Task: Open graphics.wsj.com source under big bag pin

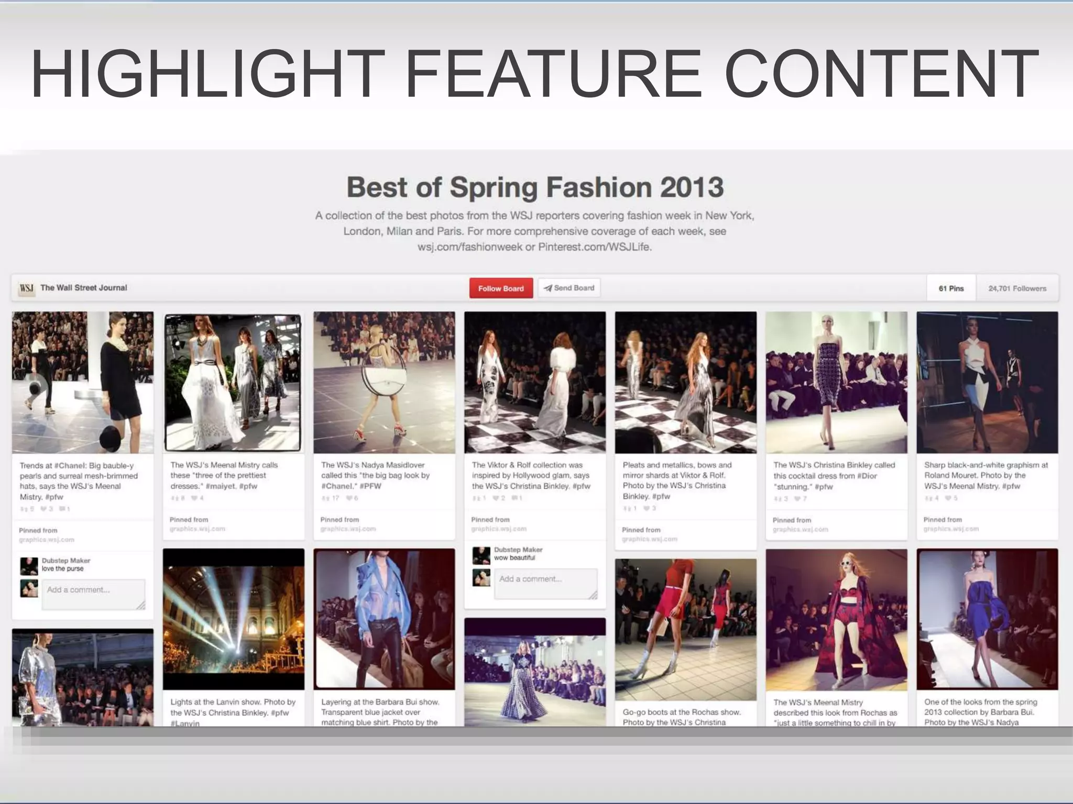Action: coord(348,529)
